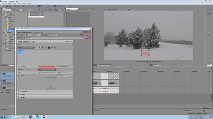Toggle italic text formatting

pos(45,48)
